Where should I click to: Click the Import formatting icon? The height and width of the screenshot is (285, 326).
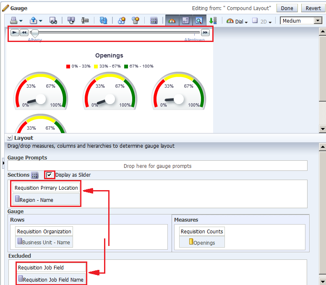71,21
